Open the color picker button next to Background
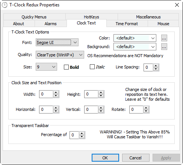This screenshot has width=183, height=165. point(164,47)
